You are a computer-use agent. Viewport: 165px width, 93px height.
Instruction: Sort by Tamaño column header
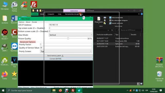point(134,35)
